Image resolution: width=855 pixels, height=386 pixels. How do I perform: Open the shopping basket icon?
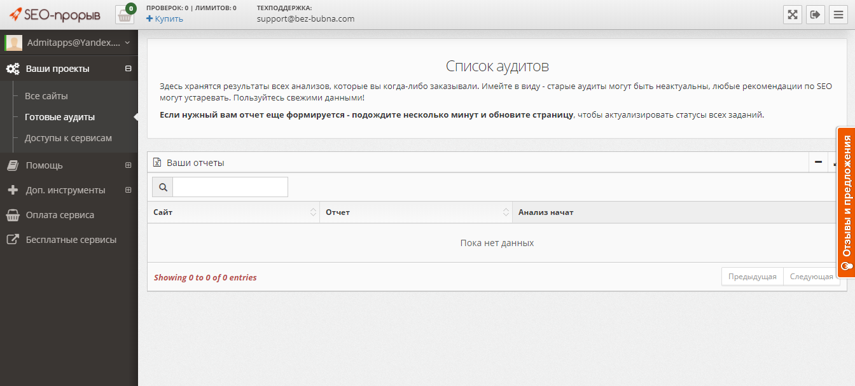[x=125, y=15]
